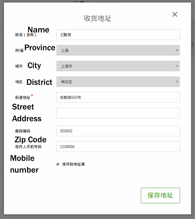
Task: Select the Zip Code field with 320002
Action: point(118,131)
